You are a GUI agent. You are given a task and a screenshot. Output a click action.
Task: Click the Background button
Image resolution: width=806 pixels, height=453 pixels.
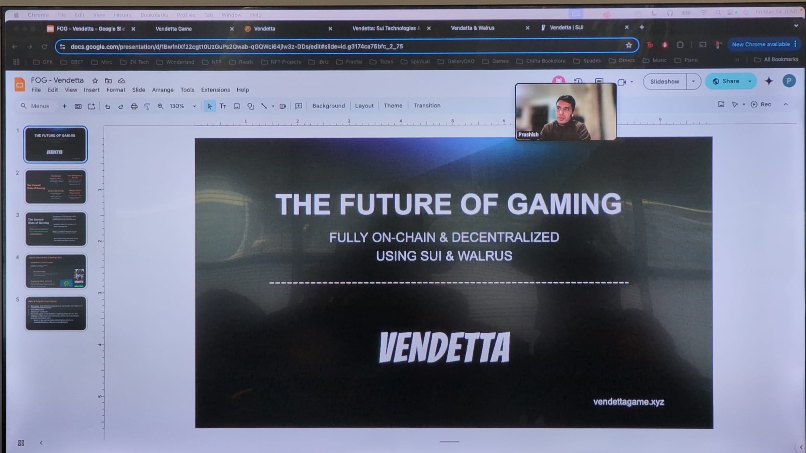coord(328,106)
